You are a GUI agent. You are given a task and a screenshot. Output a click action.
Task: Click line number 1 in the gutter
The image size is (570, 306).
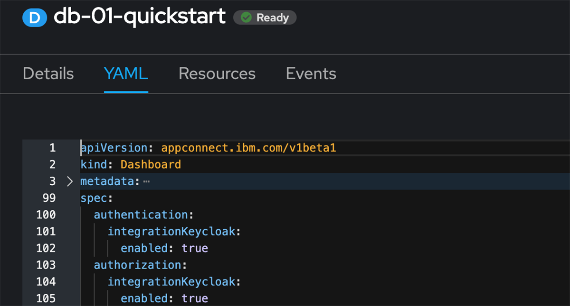pos(52,148)
